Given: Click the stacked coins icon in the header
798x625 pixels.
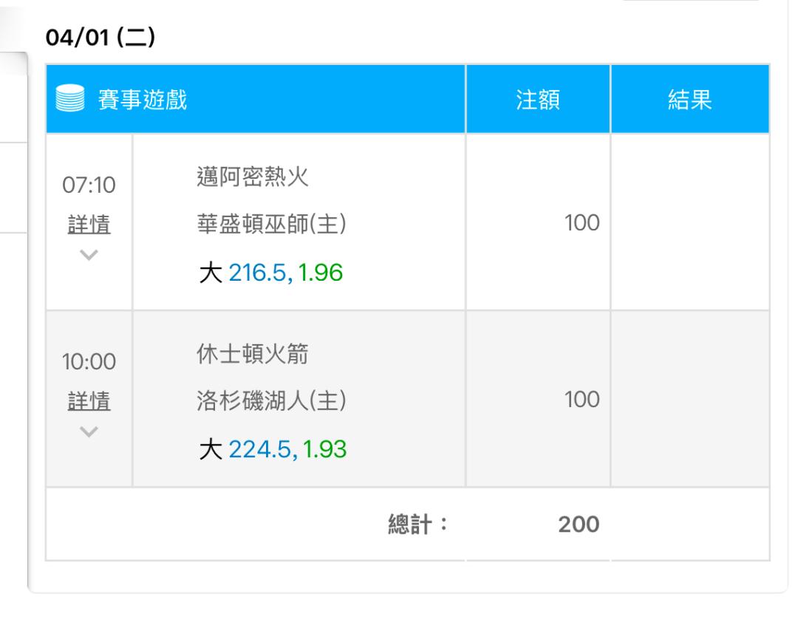Looking at the screenshot, I should point(69,98).
